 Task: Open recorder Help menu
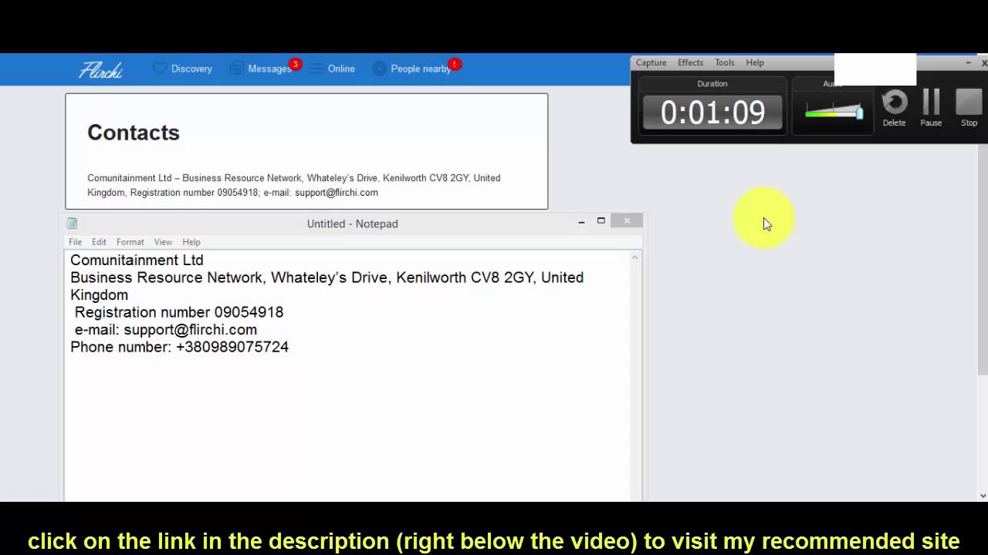[755, 62]
